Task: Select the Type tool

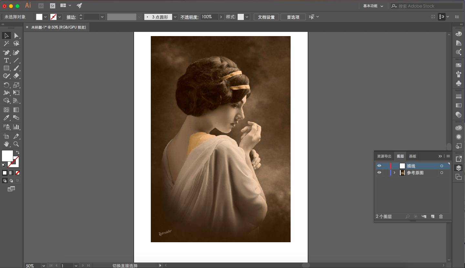Action: point(6,61)
